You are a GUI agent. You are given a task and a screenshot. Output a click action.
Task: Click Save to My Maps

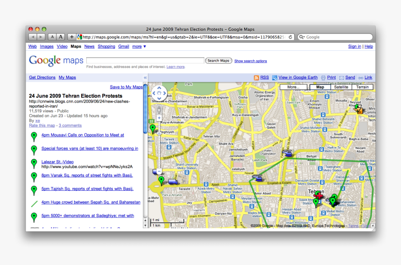[x=126, y=87]
